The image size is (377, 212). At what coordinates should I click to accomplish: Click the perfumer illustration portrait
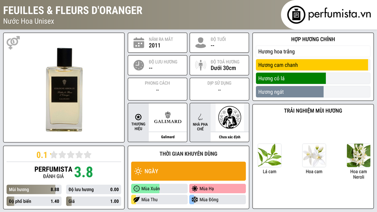pos(230,117)
